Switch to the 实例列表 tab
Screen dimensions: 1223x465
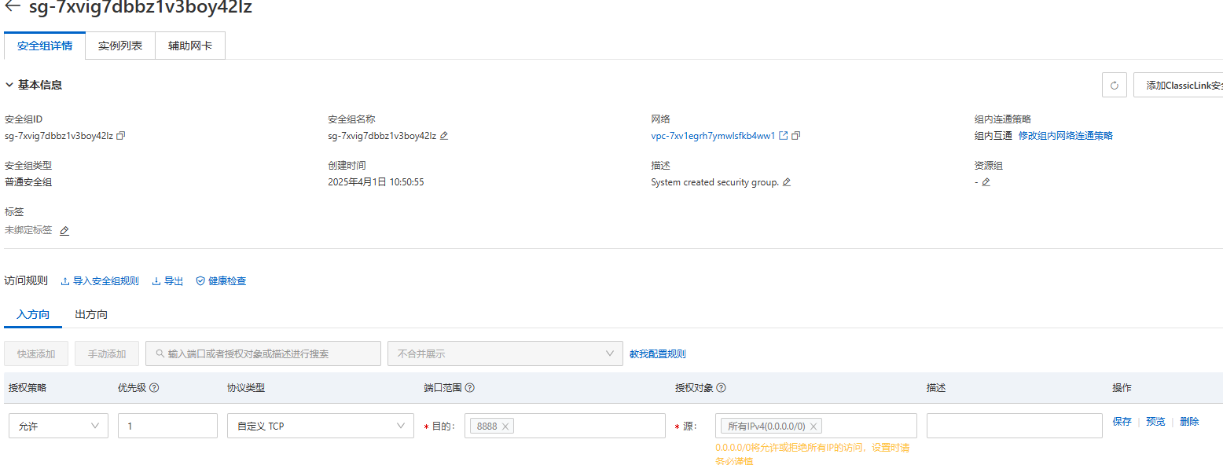tap(120, 46)
